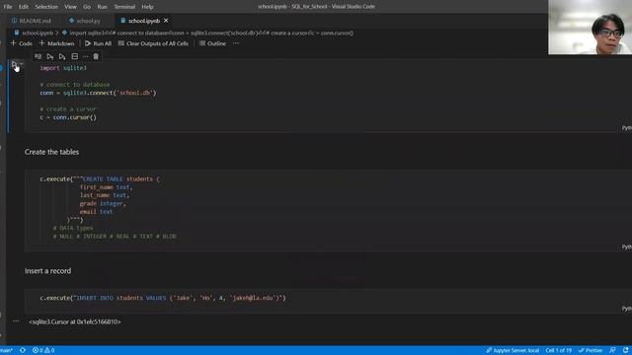Open the Terminal menu

point(124,7)
